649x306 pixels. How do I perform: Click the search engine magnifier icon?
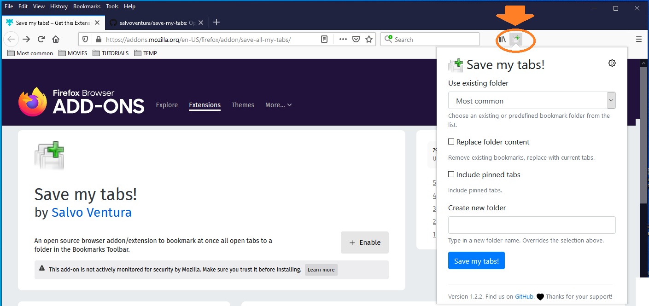[x=389, y=39]
